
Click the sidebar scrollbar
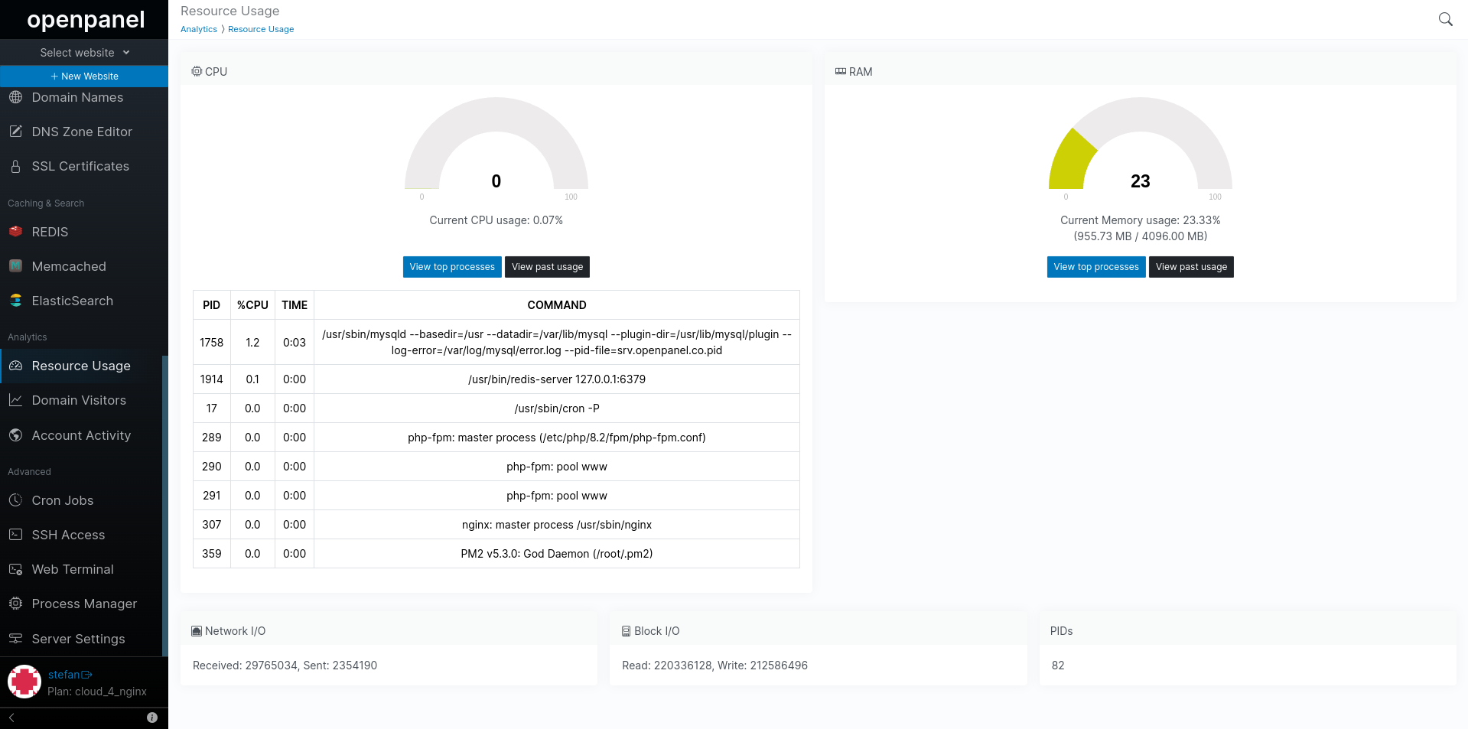pos(165,505)
